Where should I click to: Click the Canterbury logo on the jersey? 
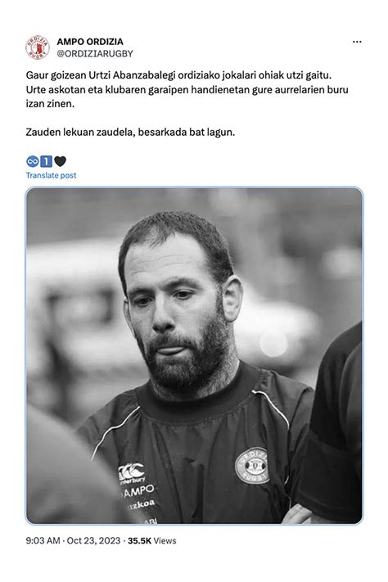(131, 473)
